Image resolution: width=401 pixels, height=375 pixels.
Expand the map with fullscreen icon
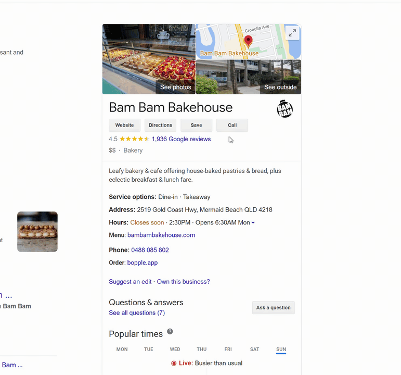pos(292,33)
